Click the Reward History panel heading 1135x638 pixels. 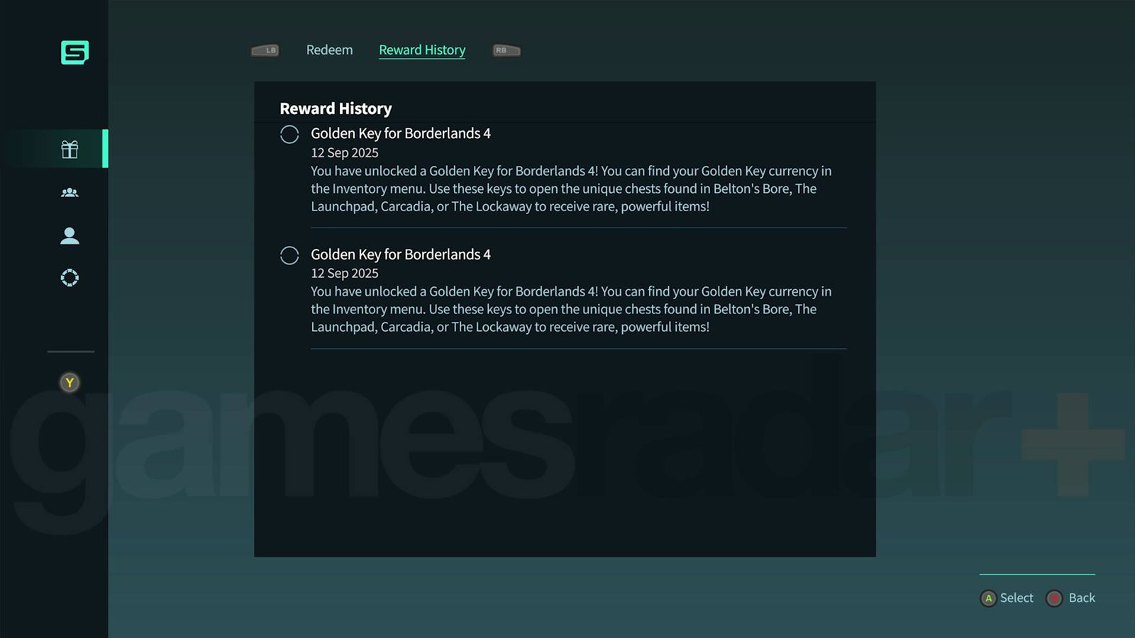tap(336, 108)
